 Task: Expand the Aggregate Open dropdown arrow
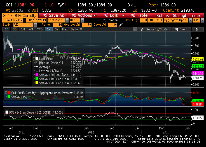point(190,20)
